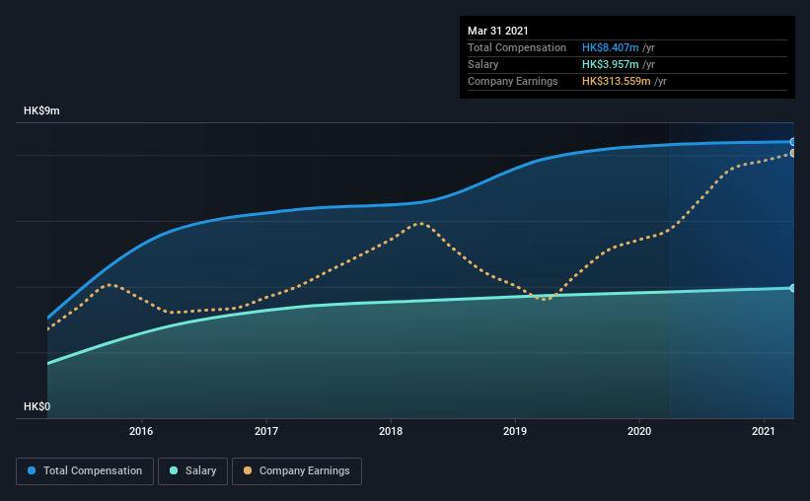Toggle the Salary legend button
This screenshot has height=501, width=810.
[192, 471]
